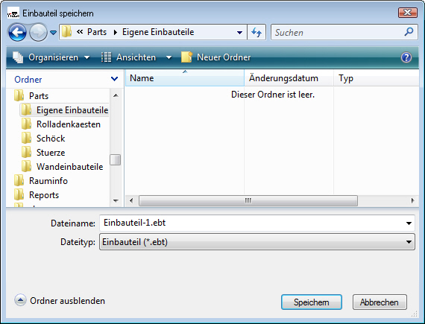
Task: Expand the Dateityp dropdown arrow
Action: 409,242
